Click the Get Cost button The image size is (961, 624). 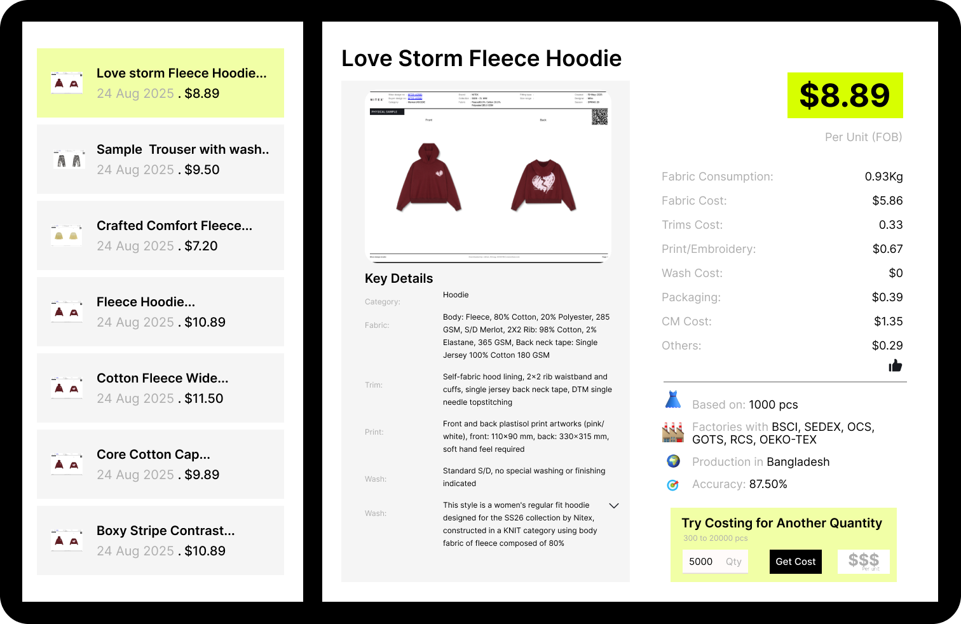point(795,562)
